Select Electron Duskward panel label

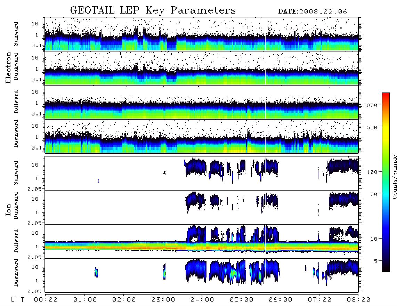coord(16,67)
